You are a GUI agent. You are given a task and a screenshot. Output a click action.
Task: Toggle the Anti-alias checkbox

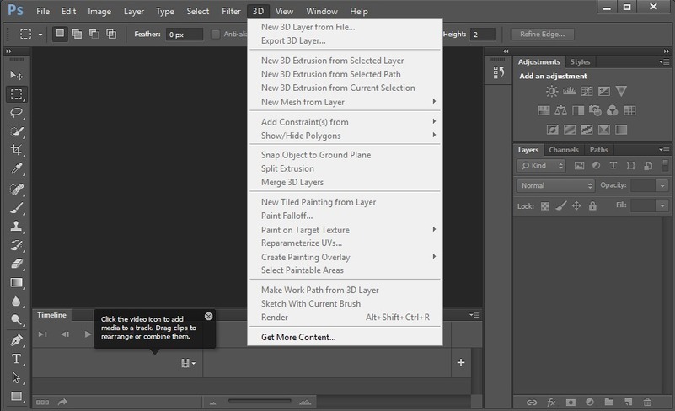pyautogui.click(x=215, y=34)
